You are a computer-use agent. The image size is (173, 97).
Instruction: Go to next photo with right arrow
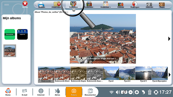169,39
